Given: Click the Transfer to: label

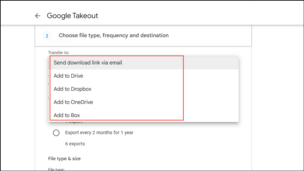Looking at the screenshot, I should 58,53.
